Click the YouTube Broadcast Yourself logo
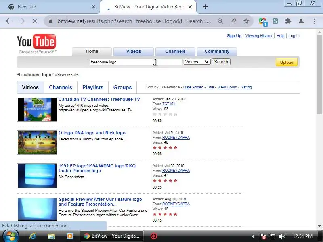 click(x=37, y=44)
